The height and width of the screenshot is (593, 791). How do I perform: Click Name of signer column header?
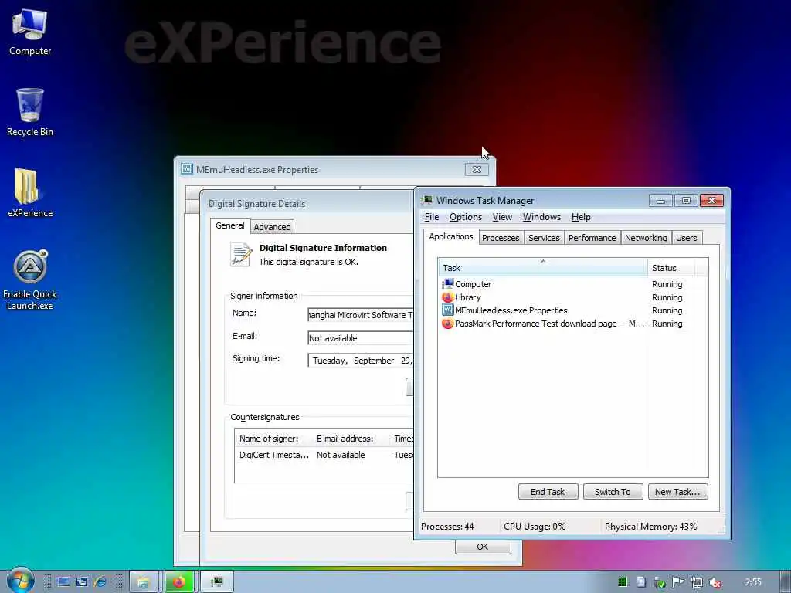coord(274,439)
